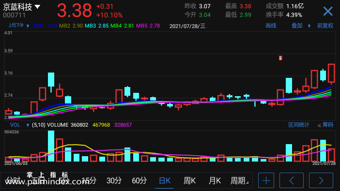Click the MB3 2.85 value
Viewport: 340px width, 191px height.
click(x=97, y=26)
